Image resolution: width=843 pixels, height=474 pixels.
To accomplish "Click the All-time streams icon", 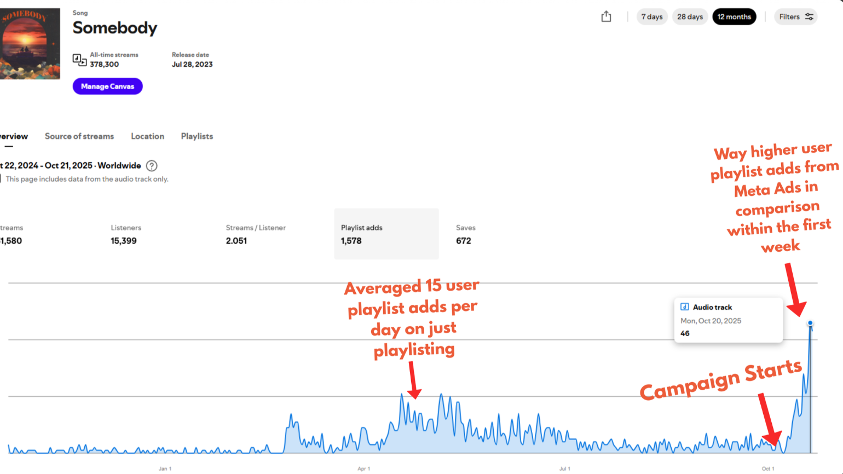I will [x=79, y=60].
